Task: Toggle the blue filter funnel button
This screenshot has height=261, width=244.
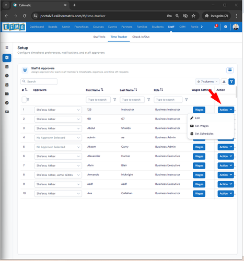Action: pyautogui.click(x=231, y=81)
